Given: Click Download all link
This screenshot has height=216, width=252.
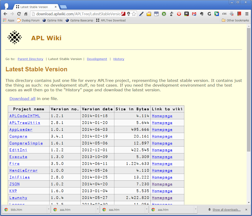Looking at the screenshot, I should click(x=22, y=98).
